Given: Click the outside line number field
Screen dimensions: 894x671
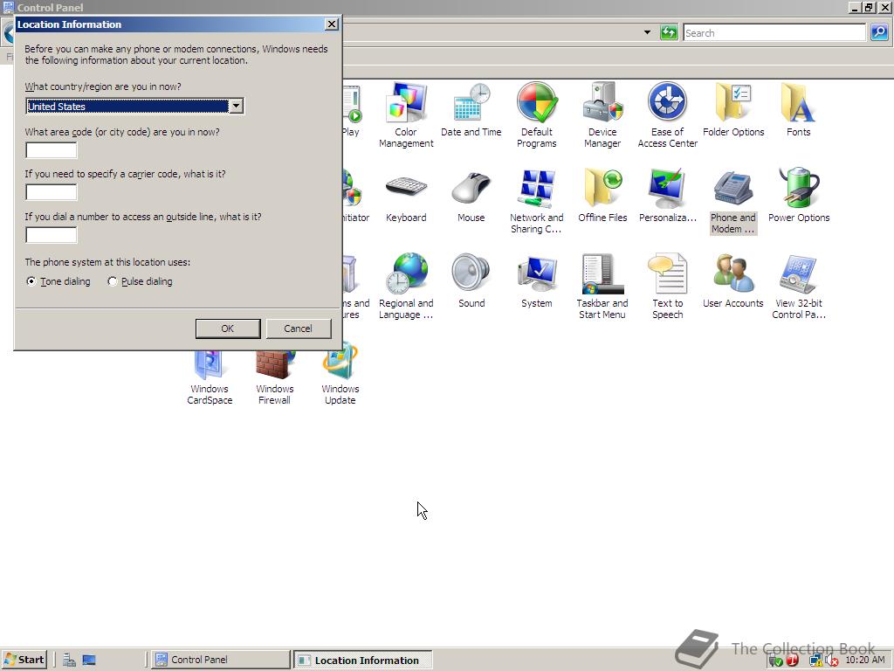Looking at the screenshot, I should point(52,234).
